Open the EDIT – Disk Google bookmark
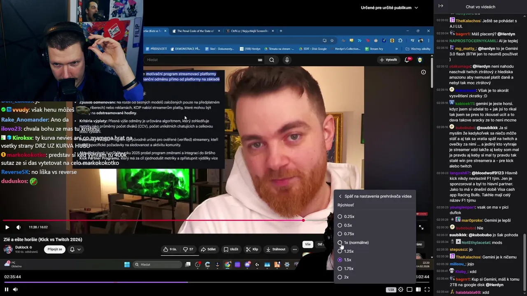This screenshot has height=296, width=527. coord(313,49)
